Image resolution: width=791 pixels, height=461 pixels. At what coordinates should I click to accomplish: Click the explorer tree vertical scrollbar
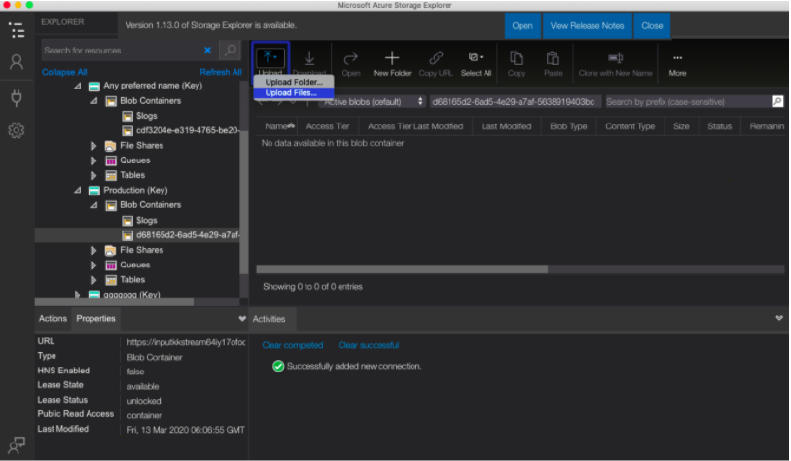pos(244,201)
